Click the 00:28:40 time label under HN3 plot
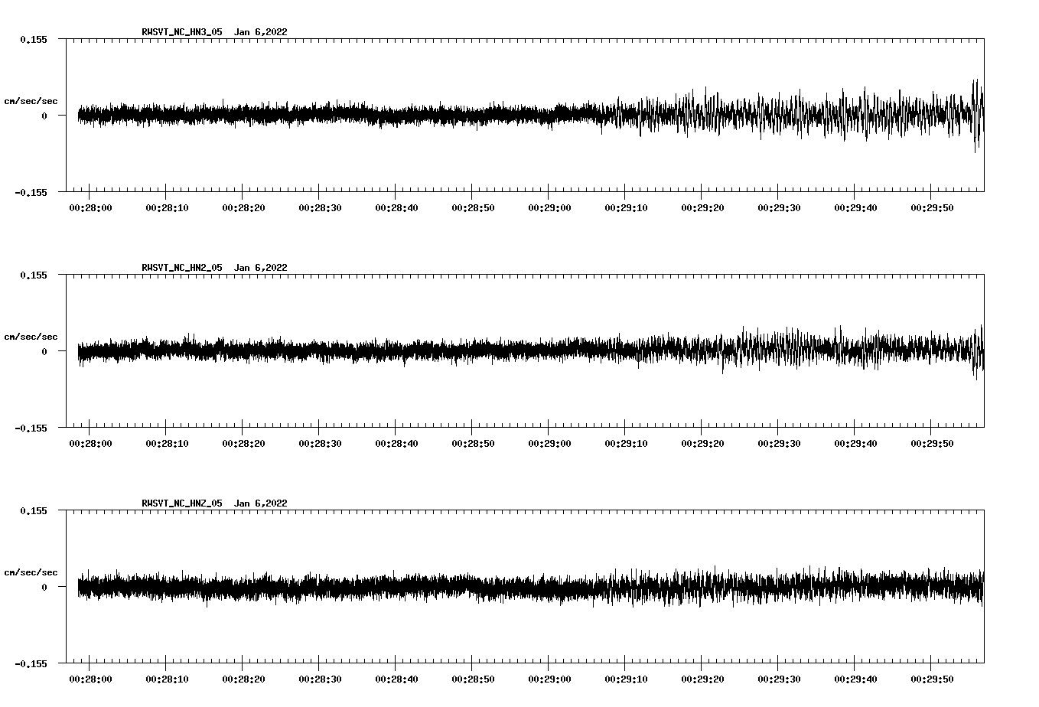This screenshot has width=1039, height=707. [x=396, y=208]
